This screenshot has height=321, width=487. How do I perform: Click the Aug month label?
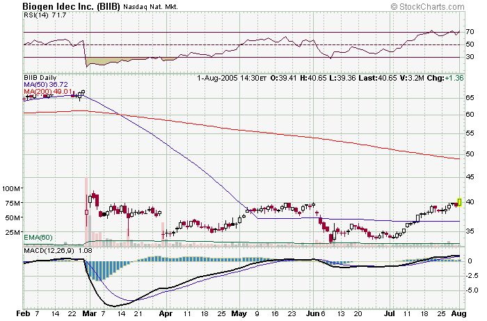pyautogui.click(x=459, y=314)
